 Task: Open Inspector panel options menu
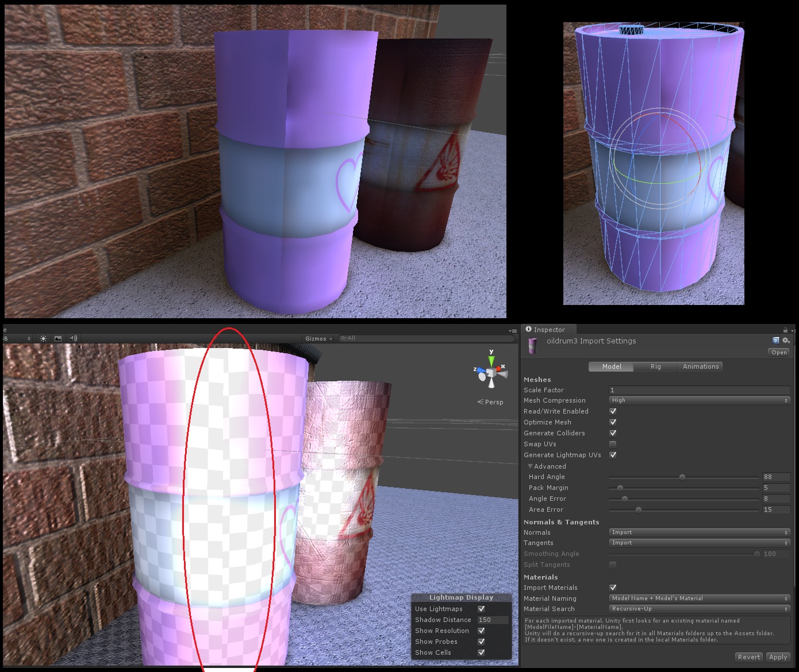pos(793,331)
